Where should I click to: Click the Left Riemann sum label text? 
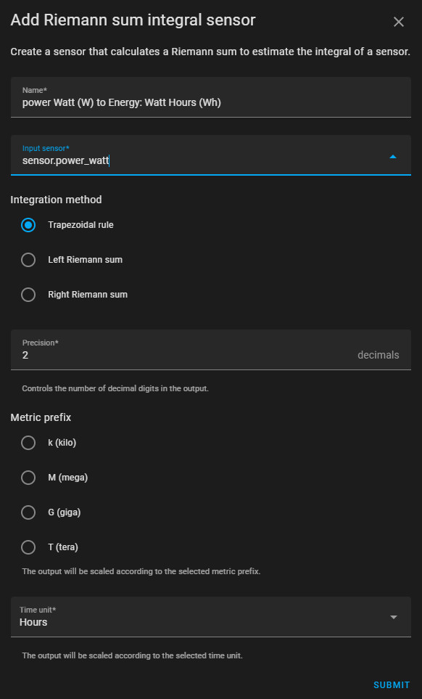point(85,260)
